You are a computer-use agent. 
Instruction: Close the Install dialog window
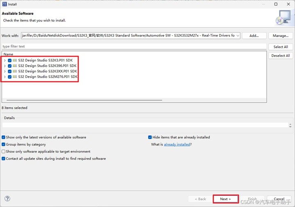click(288, 4)
